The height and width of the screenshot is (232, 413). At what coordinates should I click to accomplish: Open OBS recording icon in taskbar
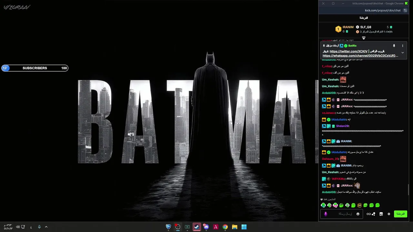178,227
